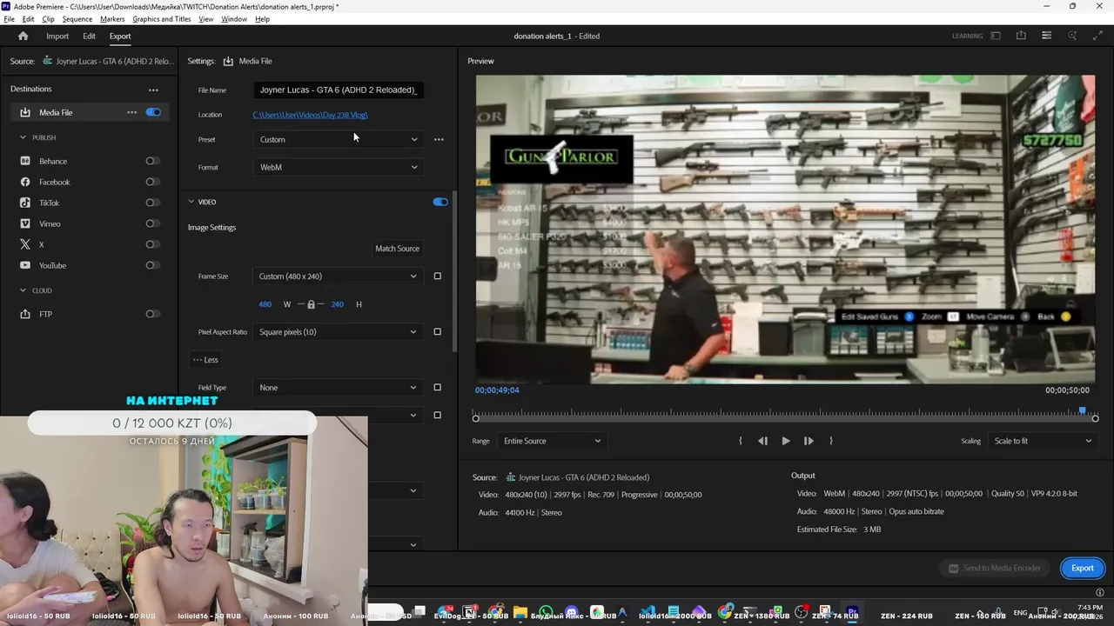Open Media File destination options ellipsis
The height and width of the screenshot is (626, 1114).
(131, 112)
